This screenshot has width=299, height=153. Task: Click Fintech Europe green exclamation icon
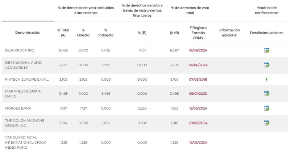click(x=266, y=80)
